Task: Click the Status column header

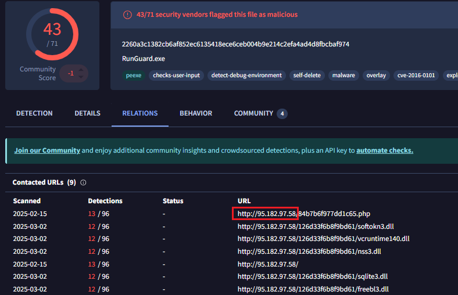Action: coord(173,201)
